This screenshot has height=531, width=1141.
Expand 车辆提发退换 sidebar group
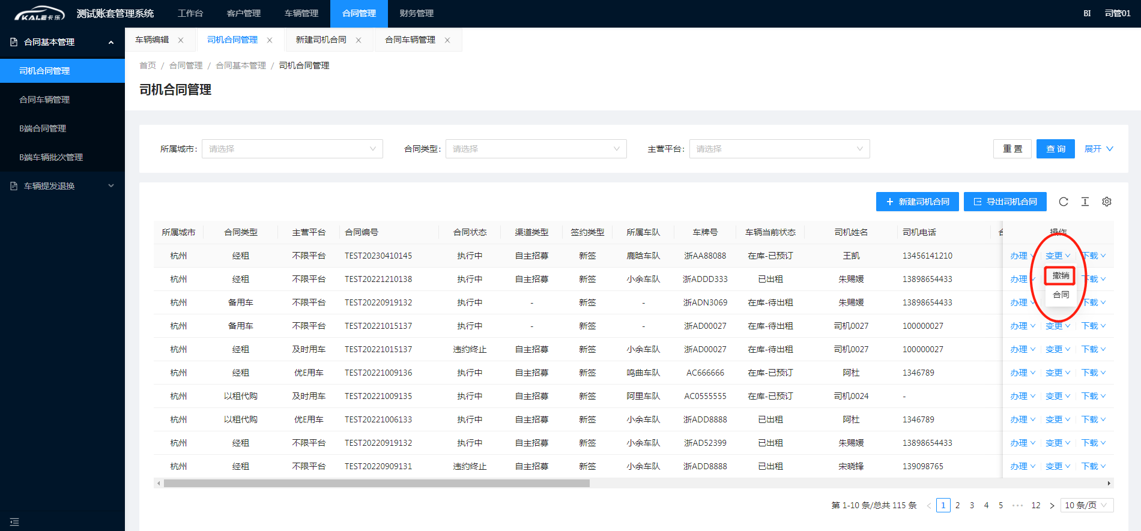click(62, 186)
